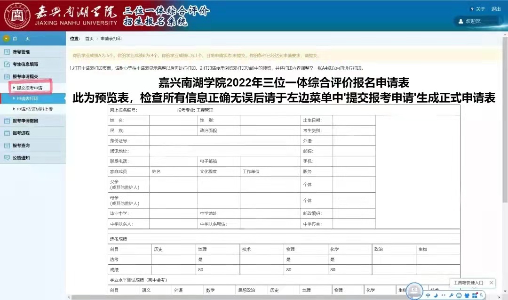This screenshot has height=300, width=508.
Task: Click the 报考申请撤回 sidebar icon
Action: [7, 121]
